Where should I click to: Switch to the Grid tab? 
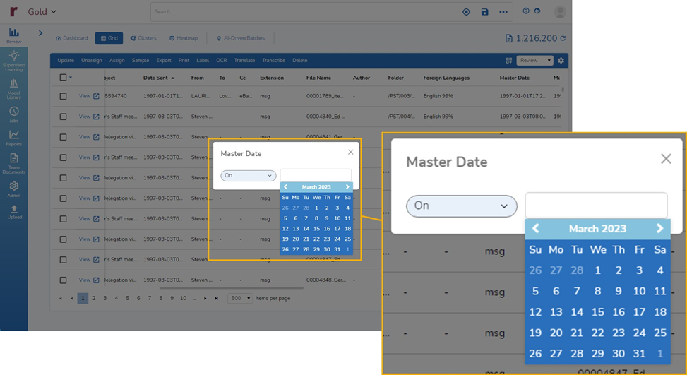click(x=109, y=38)
